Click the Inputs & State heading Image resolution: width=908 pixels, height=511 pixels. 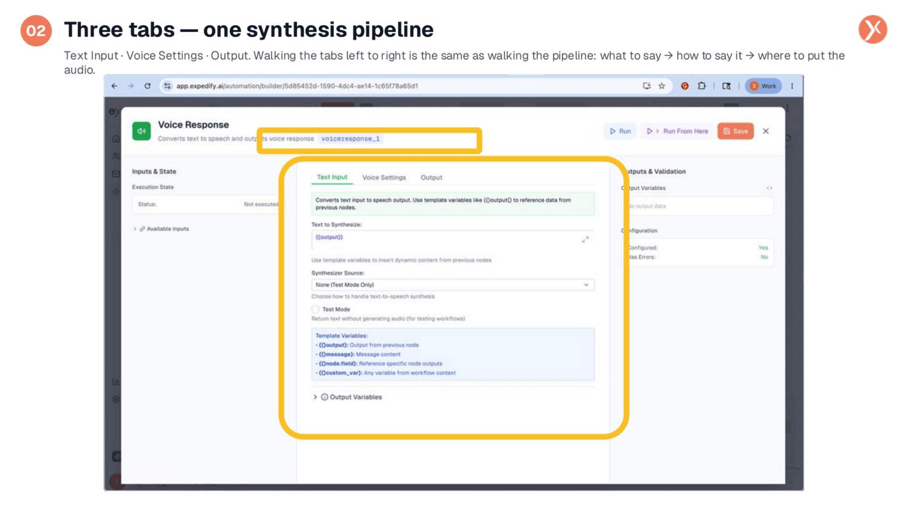[x=154, y=171]
